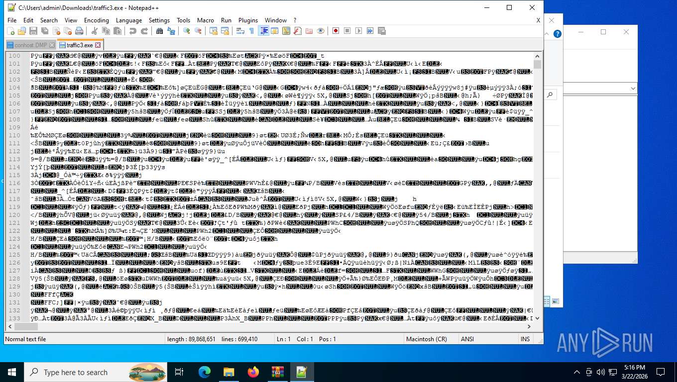
Task: Toggle Show All Characters pilcrow icon
Action: pos(251,31)
